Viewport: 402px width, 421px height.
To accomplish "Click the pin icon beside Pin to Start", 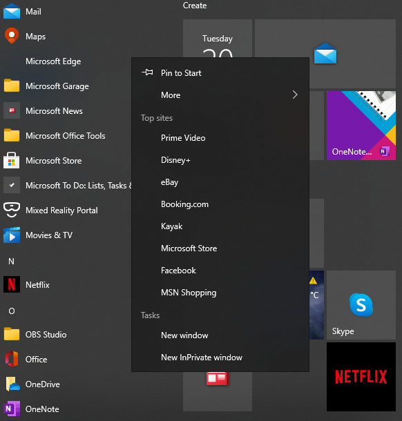I will pos(148,72).
